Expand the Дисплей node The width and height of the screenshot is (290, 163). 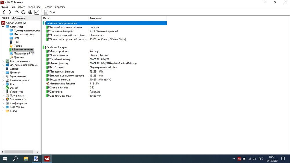(3, 73)
